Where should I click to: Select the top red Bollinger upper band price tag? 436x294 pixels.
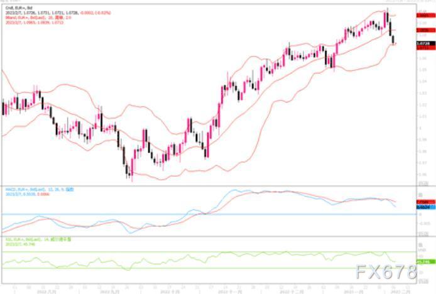click(x=426, y=15)
